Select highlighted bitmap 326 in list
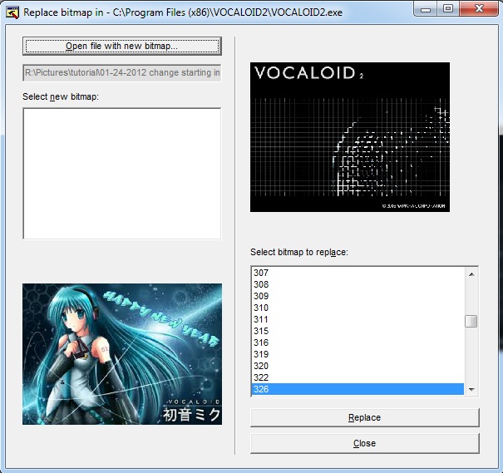Image resolution: width=503 pixels, height=473 pixels. pos(358,389)
